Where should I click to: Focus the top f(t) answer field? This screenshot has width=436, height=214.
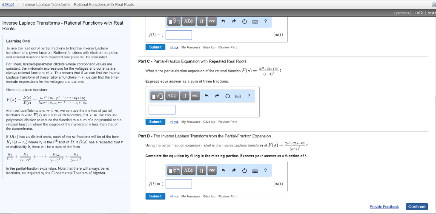(179, 35)
